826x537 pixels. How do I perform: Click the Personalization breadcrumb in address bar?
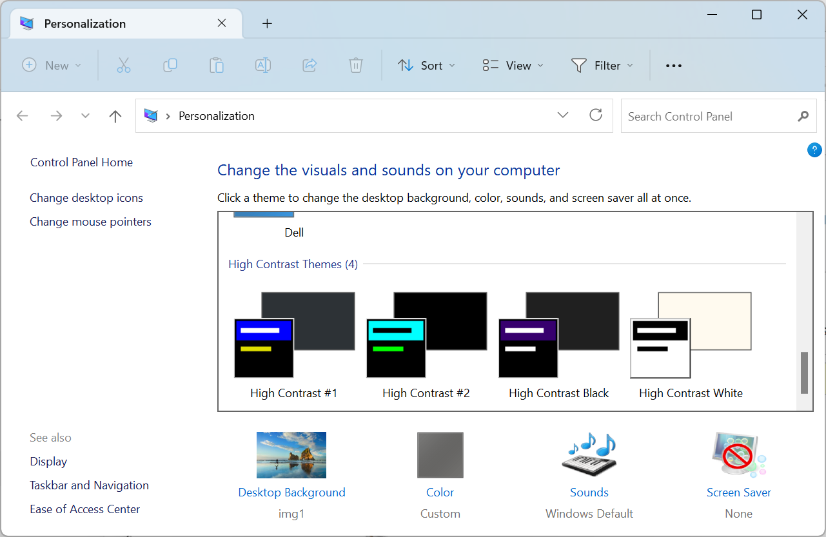(x=216, y=116)
